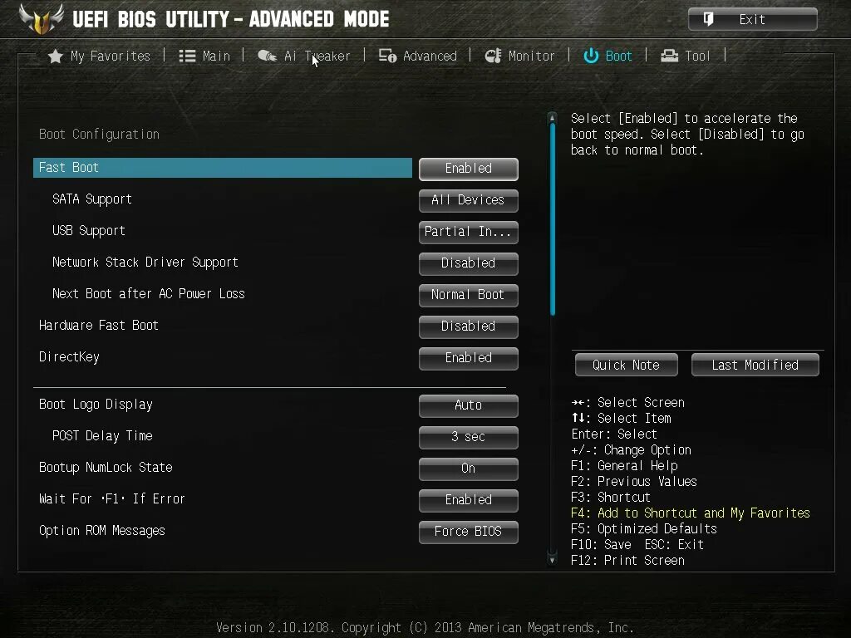Image resolution: width=851 pixels, height=638 pixels.
Task: Click the Exit button
Action: [x=753, y=20]
